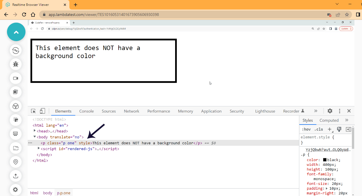Click the new style rule plus icon
The height and width of the screenshot is (196, 362).
[x=330, y=129]
